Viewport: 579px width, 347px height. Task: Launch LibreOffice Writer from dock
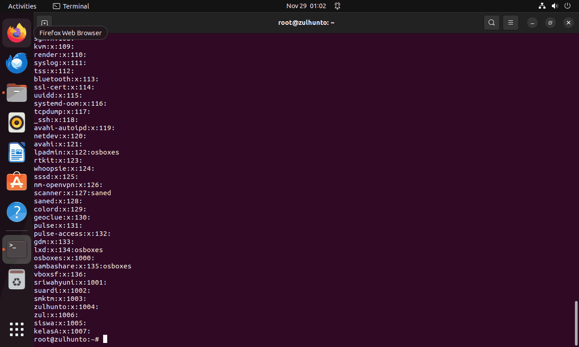[x=17, y=152]
